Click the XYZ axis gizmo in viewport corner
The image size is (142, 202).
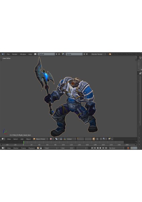pyautogui.click(x=5, y=132)
